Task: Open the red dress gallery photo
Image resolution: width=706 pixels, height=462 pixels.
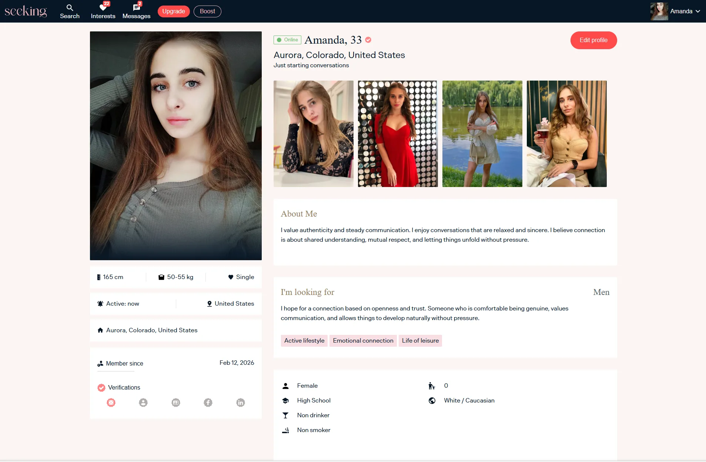Action: click(398, 134)
